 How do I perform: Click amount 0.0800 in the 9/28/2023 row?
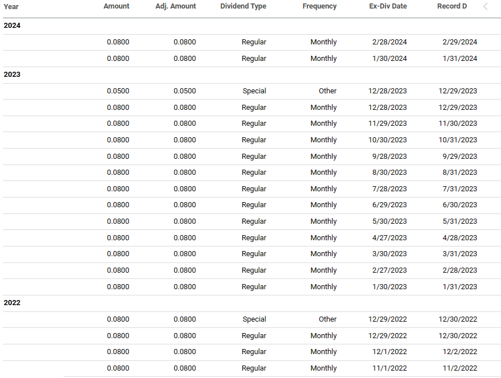[118, 156]
